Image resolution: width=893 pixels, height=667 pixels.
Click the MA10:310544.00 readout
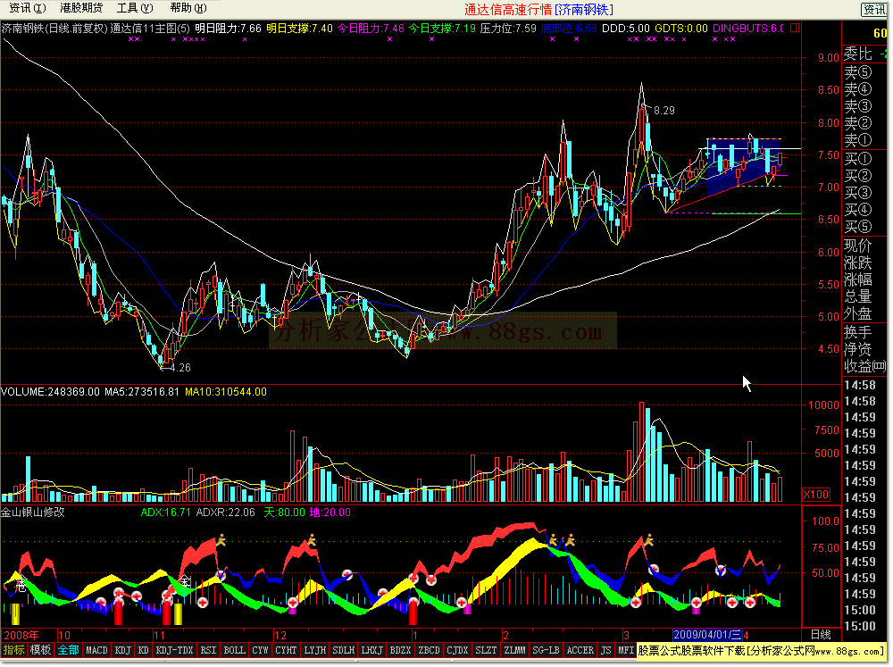tap(226, 392)
